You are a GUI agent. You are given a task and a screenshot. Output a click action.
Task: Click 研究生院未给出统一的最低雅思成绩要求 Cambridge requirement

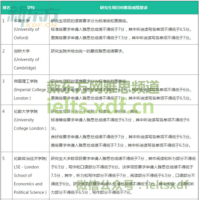click(87, 51)
